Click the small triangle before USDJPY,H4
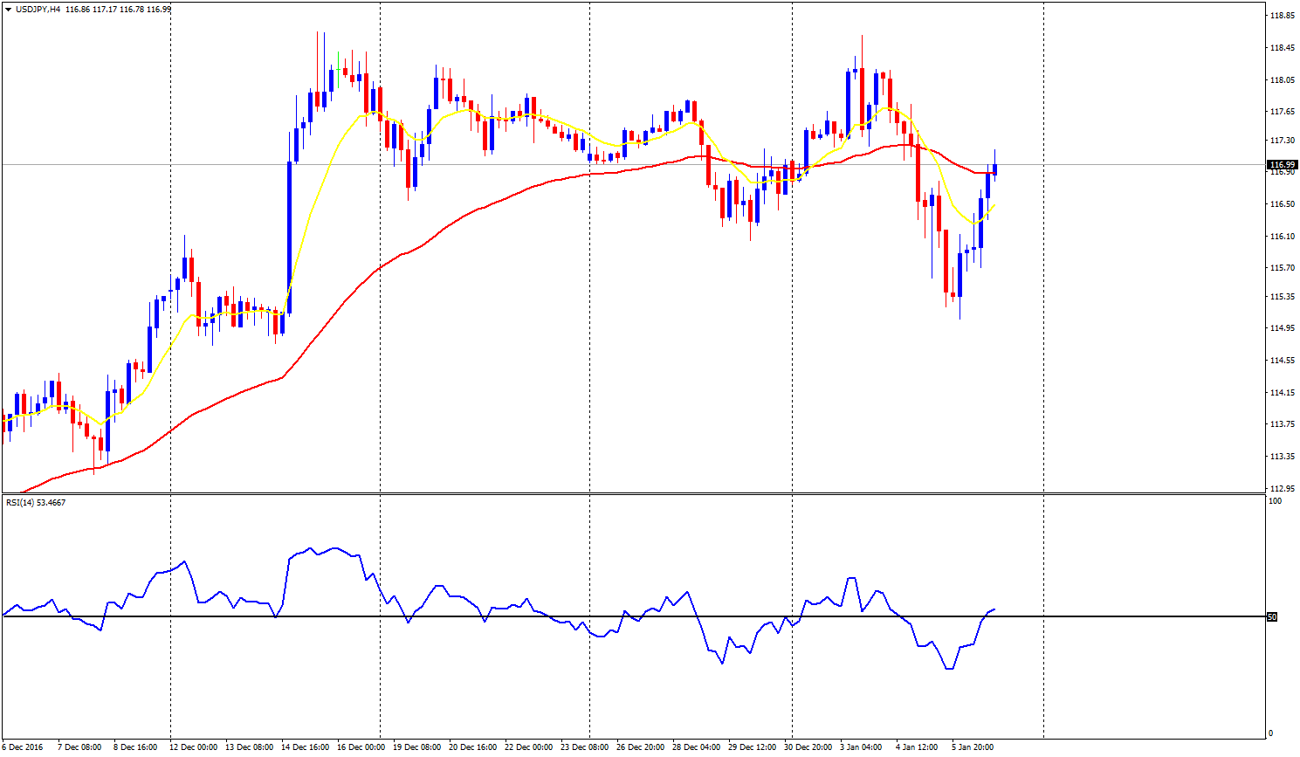Image resolution: width=1300 pixels, height=757 pixels. pyautogui.click(x=8, y=10)
